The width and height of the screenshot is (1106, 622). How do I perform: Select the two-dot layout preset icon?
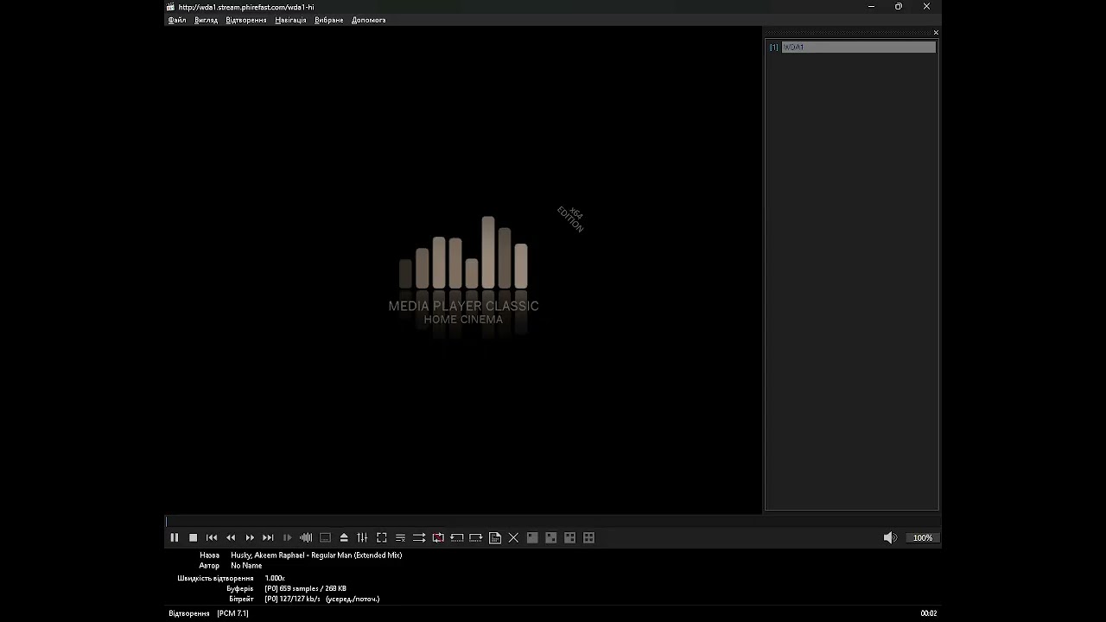pyautogui.click(x=551, y=537)
